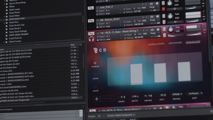Open the As Played arp dropdown

point(195,93)
